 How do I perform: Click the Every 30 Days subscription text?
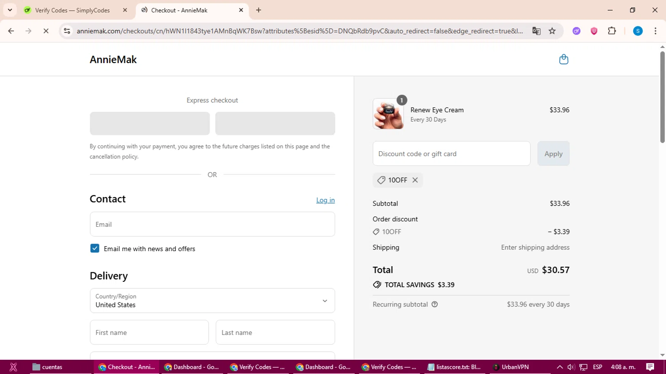point(428,120)
